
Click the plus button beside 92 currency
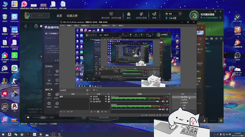point(180,14)
